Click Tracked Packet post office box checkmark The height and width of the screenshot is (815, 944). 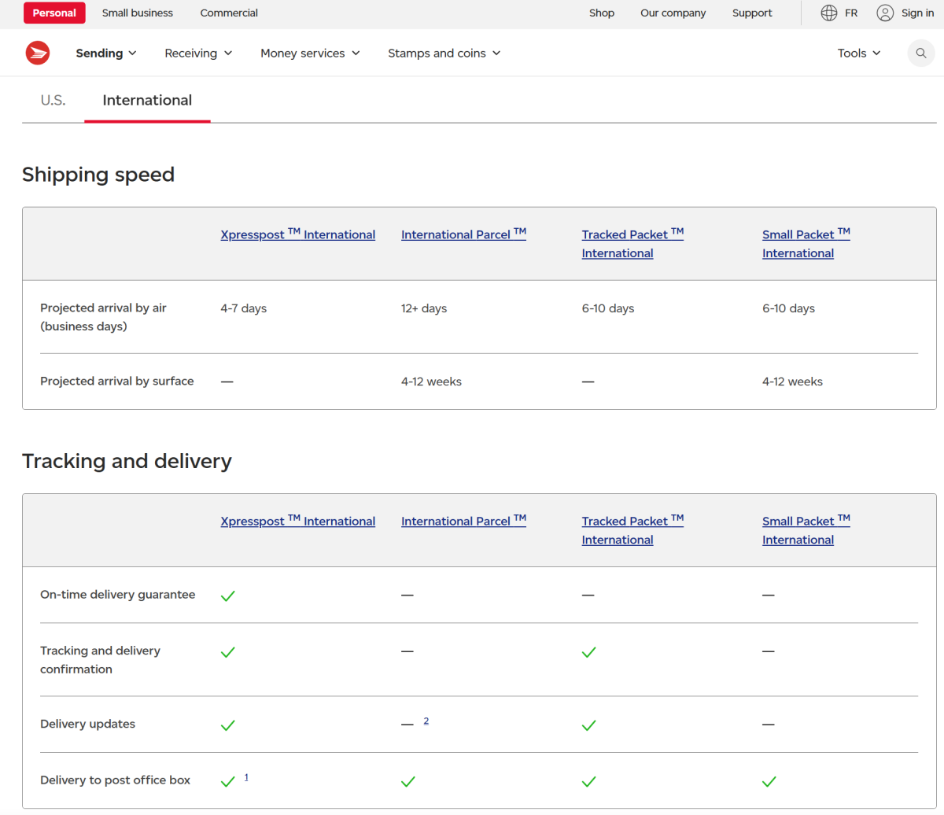pos(589,781)
